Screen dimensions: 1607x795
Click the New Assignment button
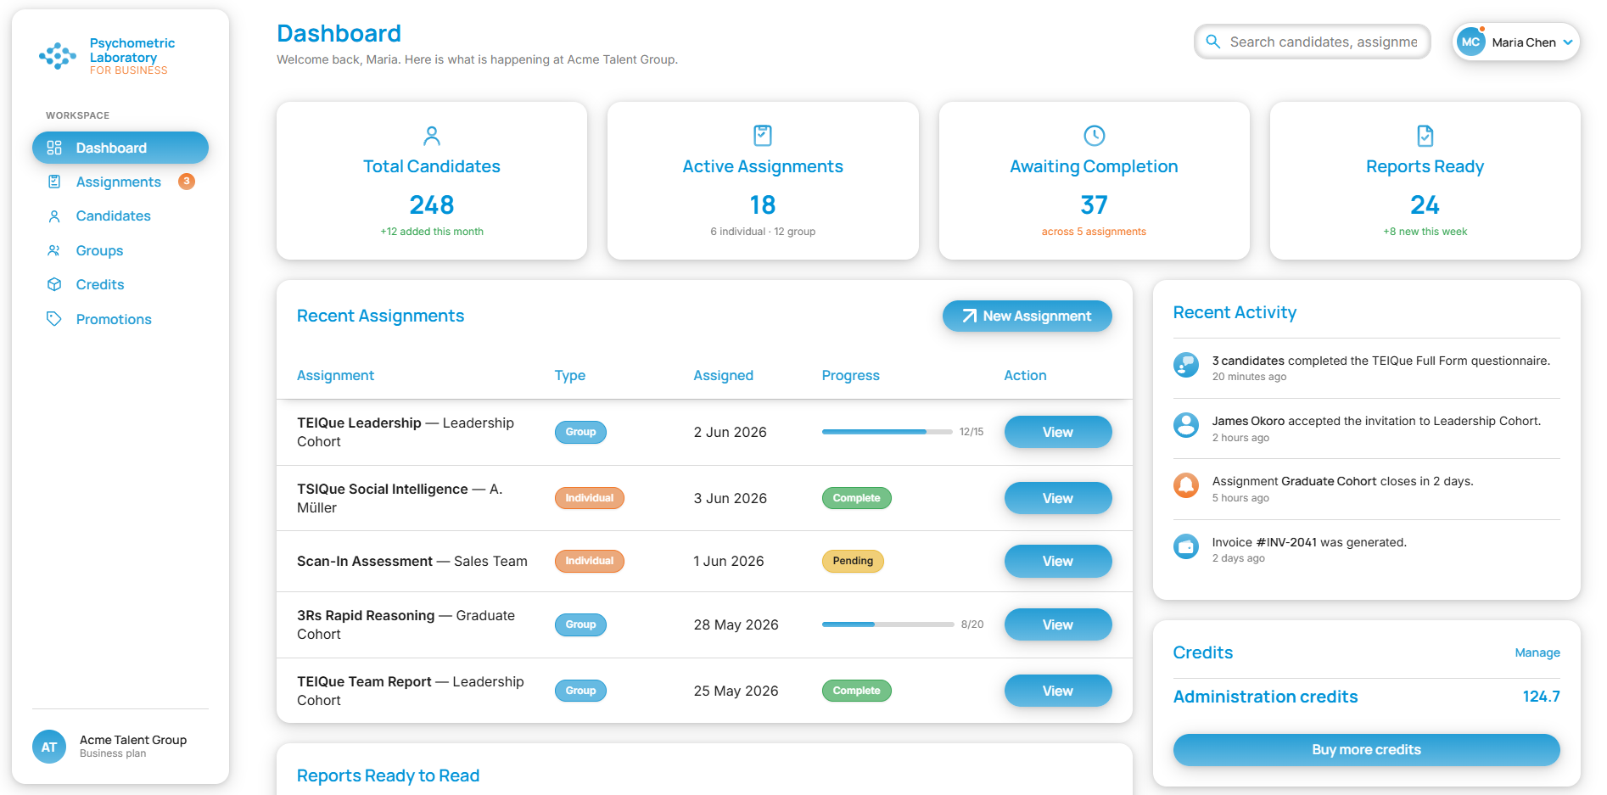coord(1027,316)
